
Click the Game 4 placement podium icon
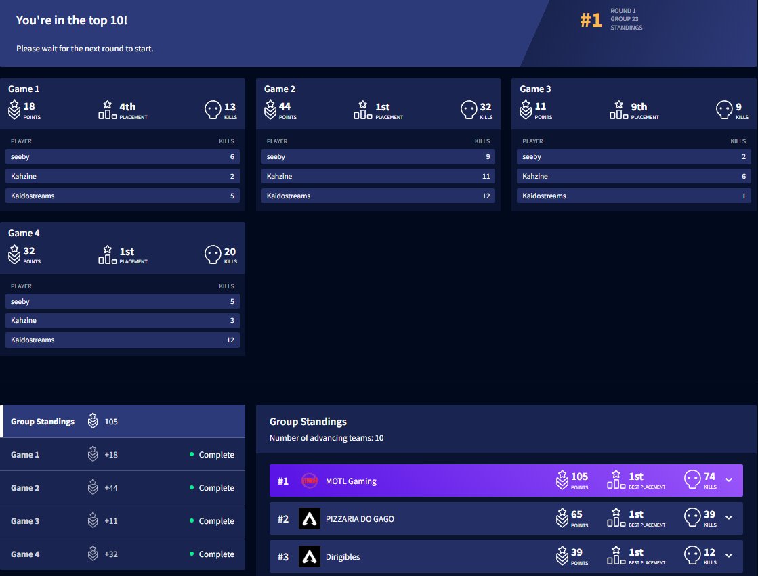tap(107, 254)
